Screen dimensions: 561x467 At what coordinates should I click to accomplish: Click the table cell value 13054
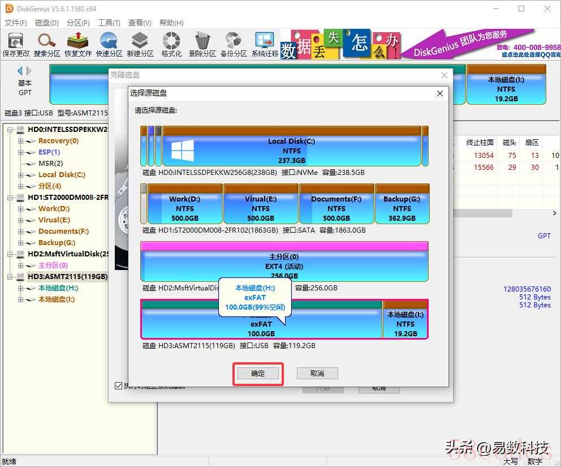484,156
